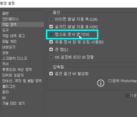The image size is (137, 117).
Task: Click the info icon in 압축됨 section
Action: pyautogui.click(x=101, y=83)
